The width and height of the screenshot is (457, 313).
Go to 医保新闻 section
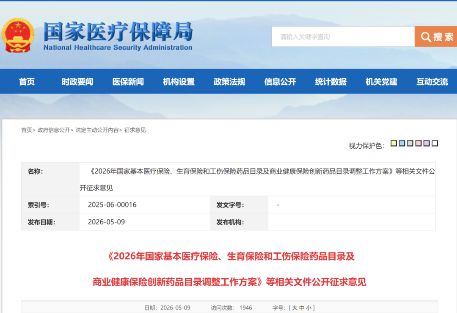click(x=128, y=82)
